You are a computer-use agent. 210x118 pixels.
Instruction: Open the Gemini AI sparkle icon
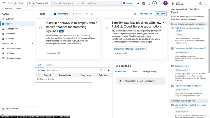pos(138,3)
